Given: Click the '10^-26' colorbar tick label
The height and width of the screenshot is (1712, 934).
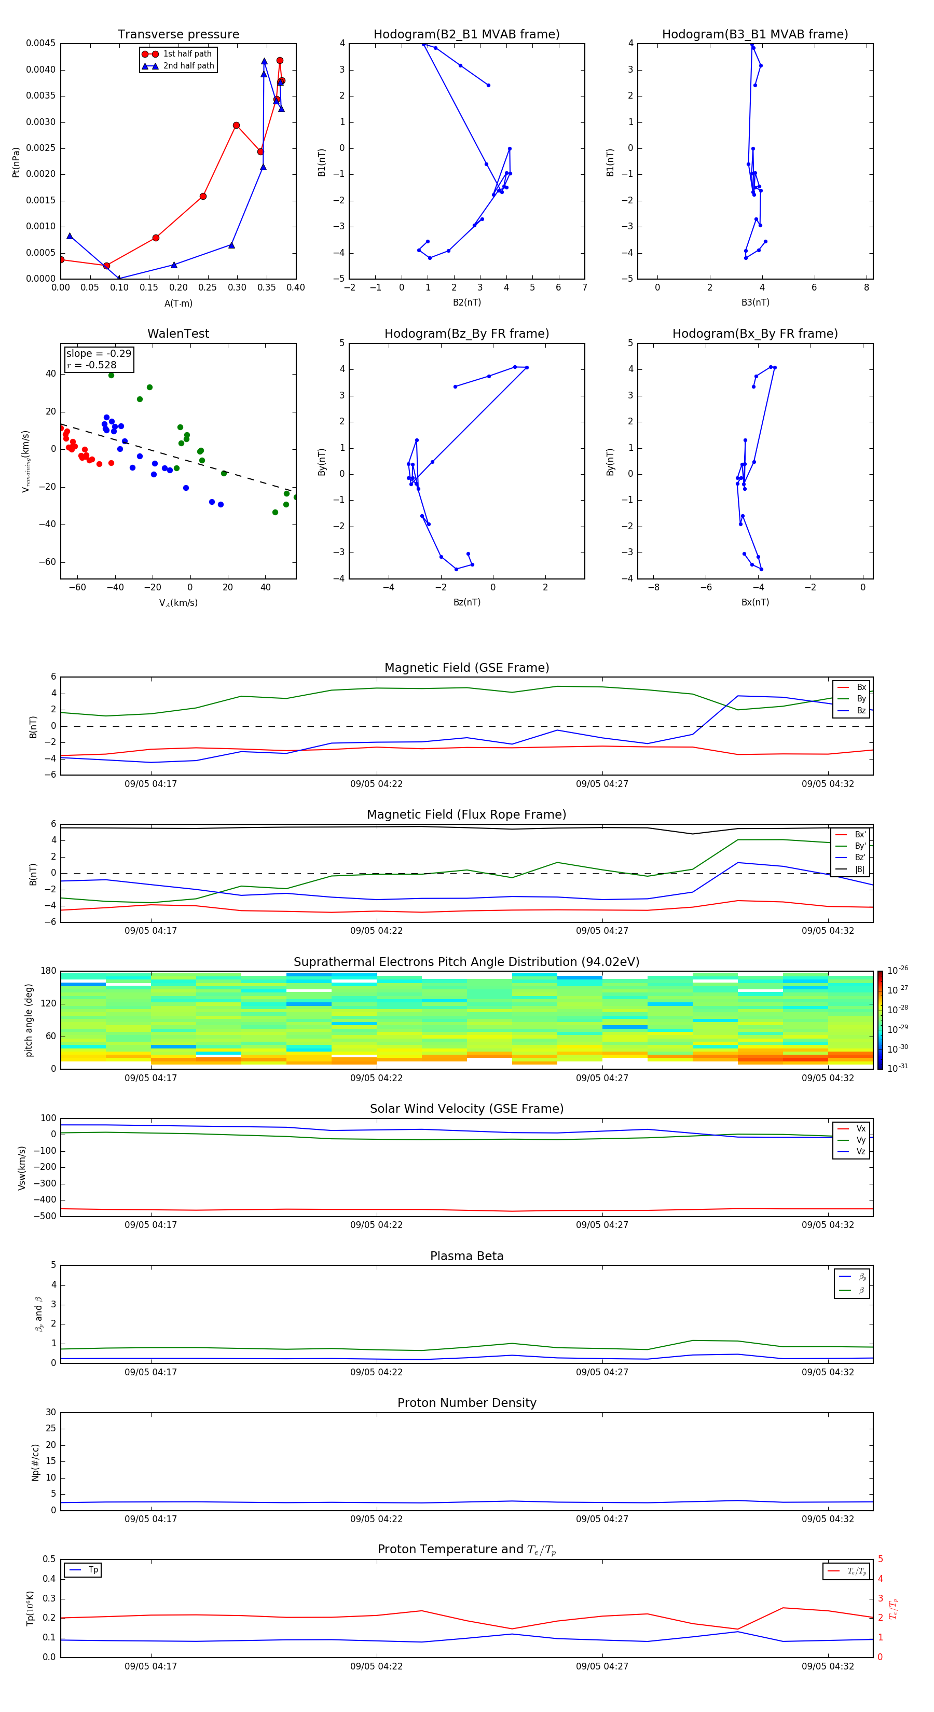Looking at the screenshot, I should [898, 970].
